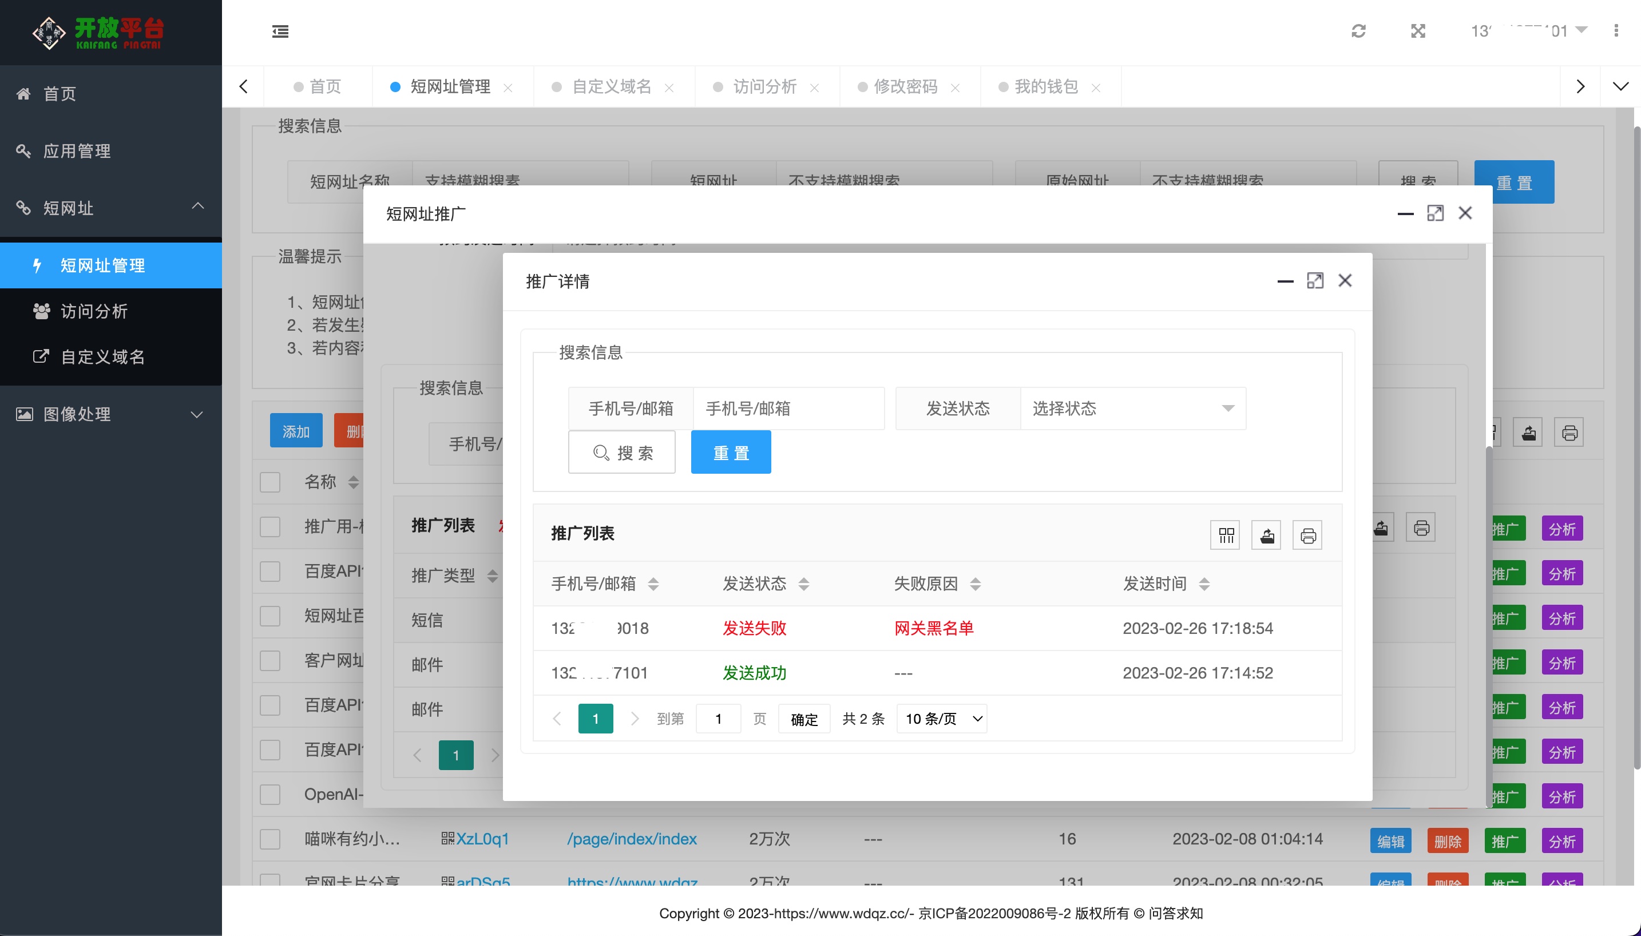Open the vertical dots more menu
Viewport: 1641px width, 936px height.
(x=1616, y=31)
